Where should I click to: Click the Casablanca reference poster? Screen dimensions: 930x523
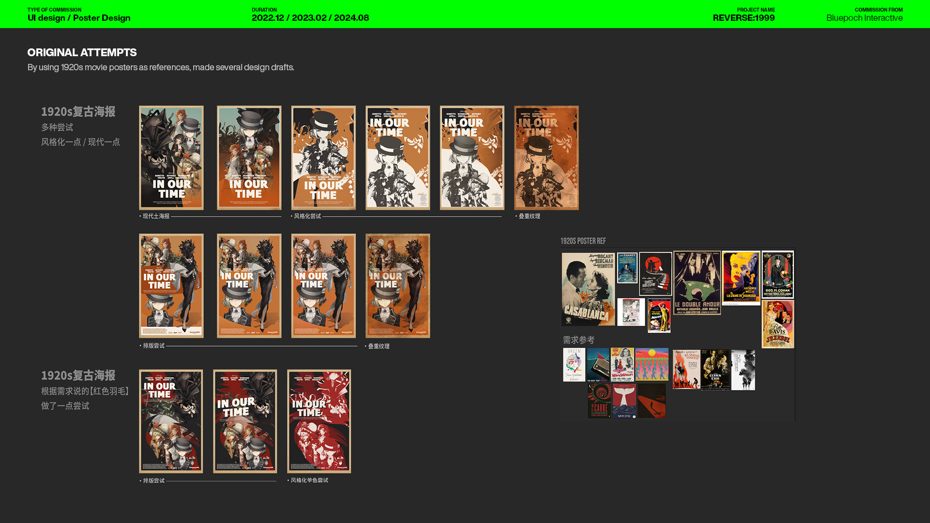pyautogui.click(x=588, y=289)
